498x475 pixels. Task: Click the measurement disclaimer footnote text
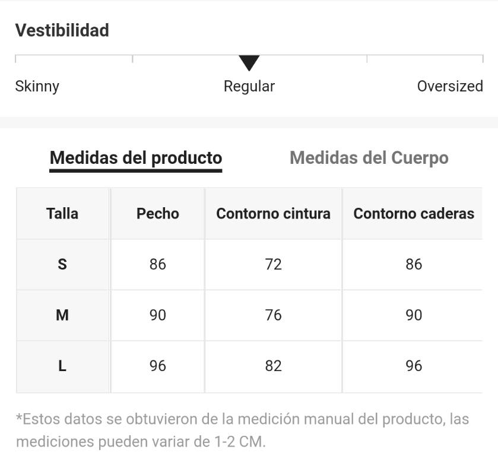243,430
